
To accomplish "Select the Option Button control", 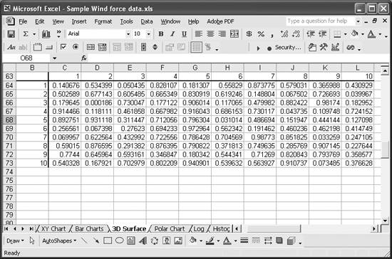I will (x=76, y=47).
